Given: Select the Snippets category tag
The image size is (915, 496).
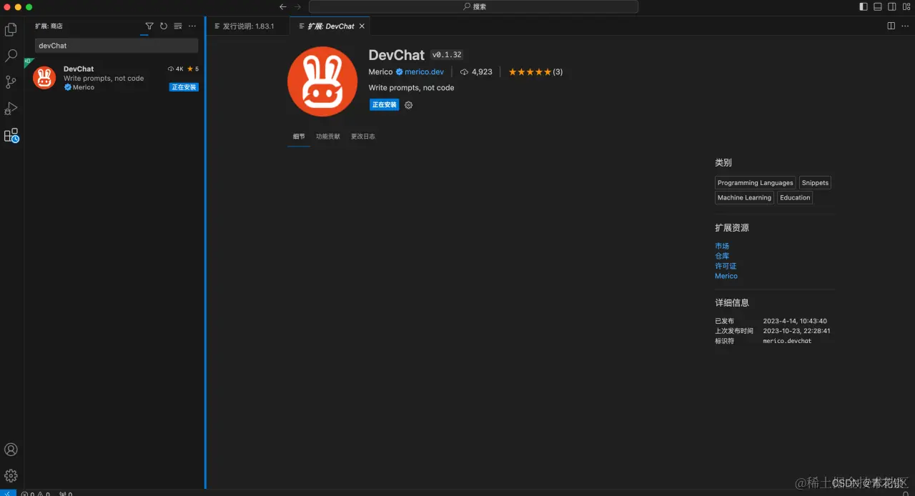Looking at the screenshot, I should 815,183.
